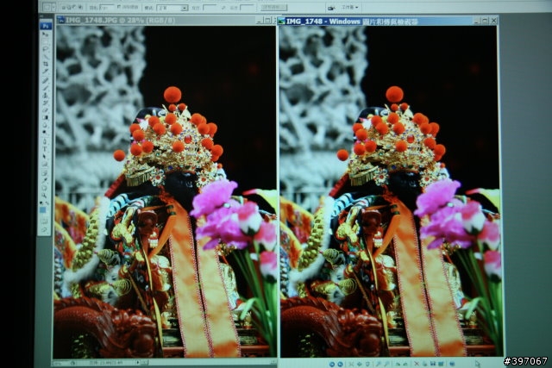
Task: Click the image in Picture Viewer window
Action: [x=390, y=191]
